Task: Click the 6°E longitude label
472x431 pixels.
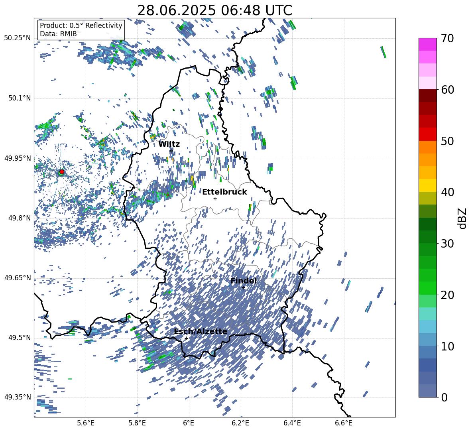Action: (189, 423)
